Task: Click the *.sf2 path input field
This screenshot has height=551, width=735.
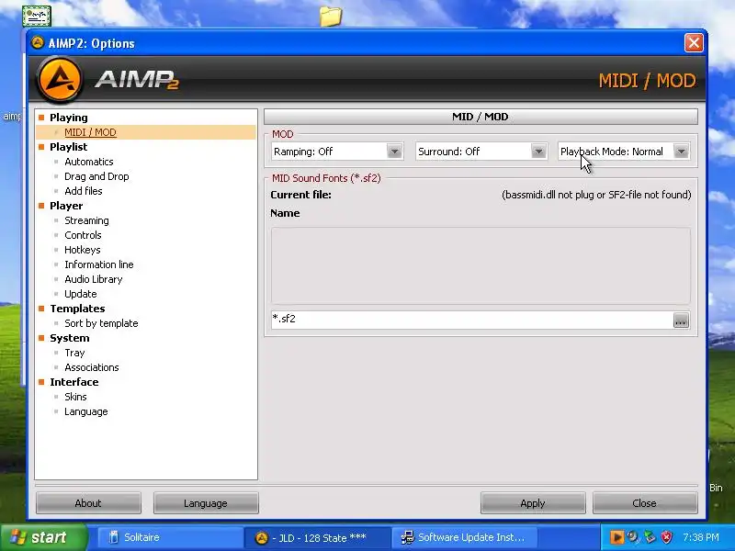Action: pyautogui.click(x=471, y=320)
